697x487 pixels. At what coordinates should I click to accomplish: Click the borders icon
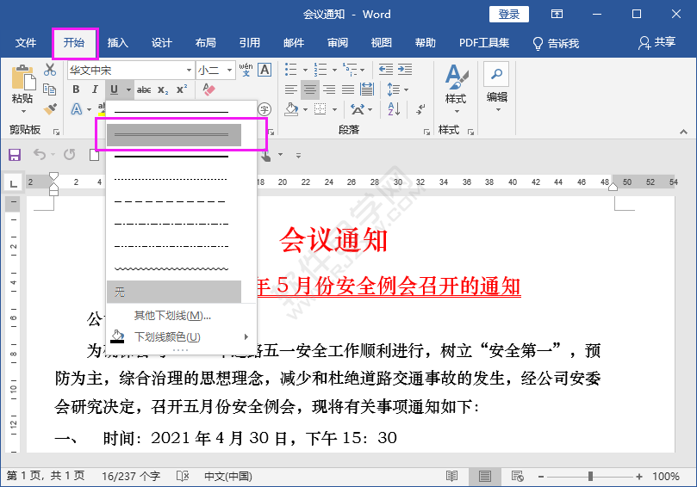pos(320,108)
